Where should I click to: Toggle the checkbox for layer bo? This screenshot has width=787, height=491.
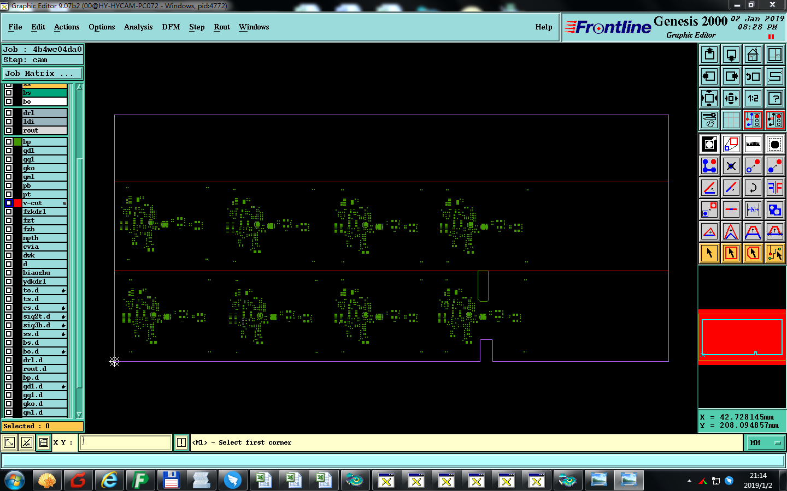tap(9, 101)
